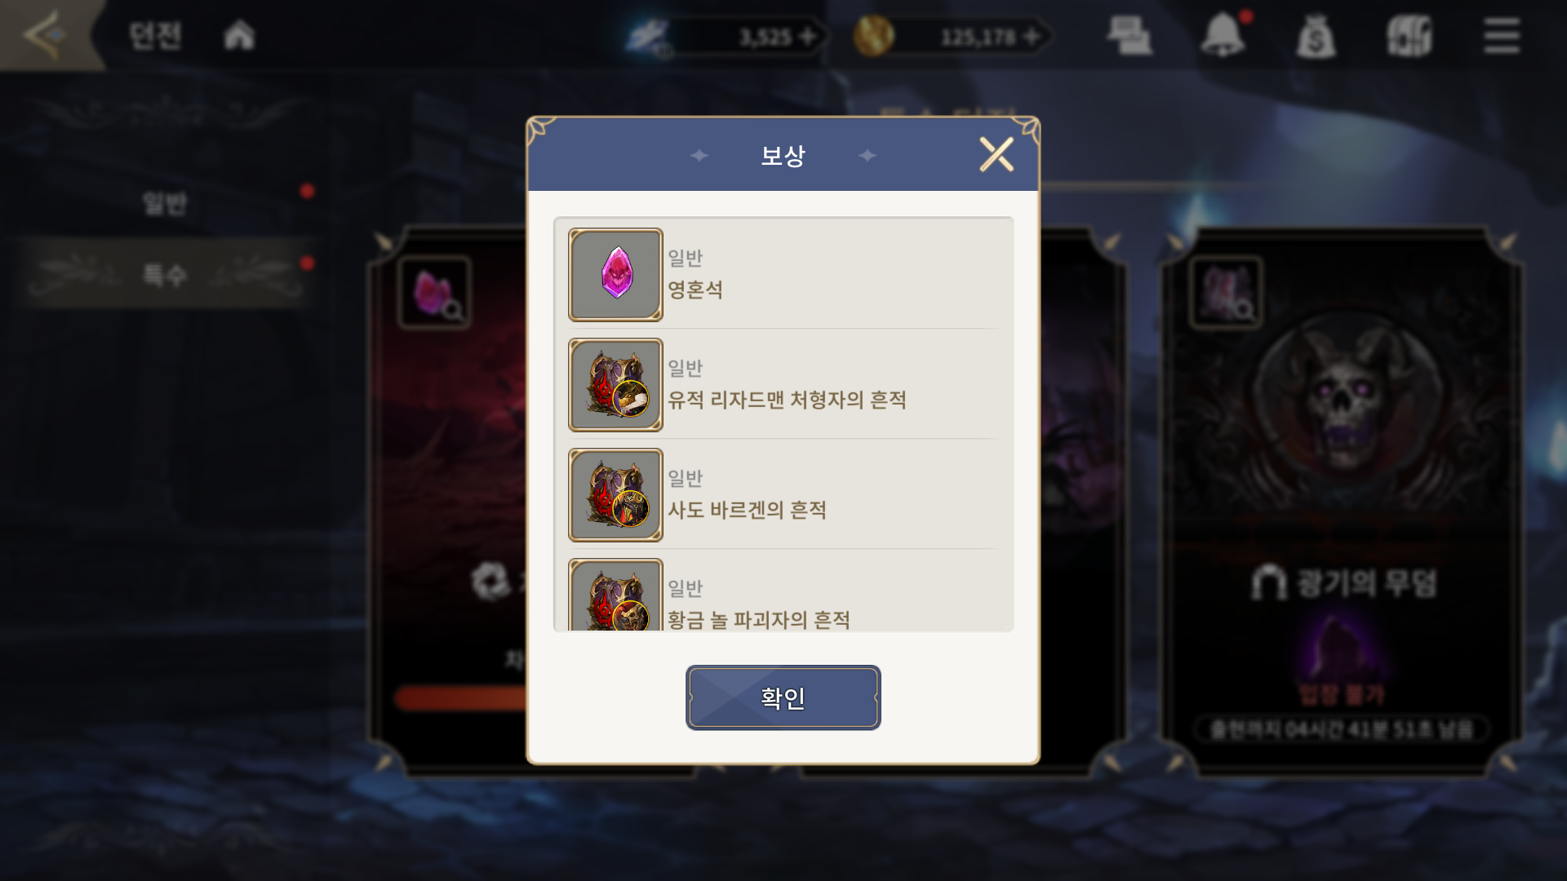Go back with the arrow icon
The width and height of the screenshot is (1567, 881).
pyautogui.click(x=45, y=35)
